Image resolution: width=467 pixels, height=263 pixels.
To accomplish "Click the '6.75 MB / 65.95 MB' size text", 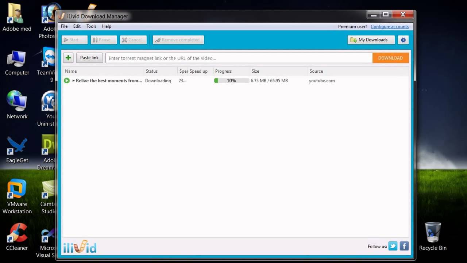I will 269,81.
